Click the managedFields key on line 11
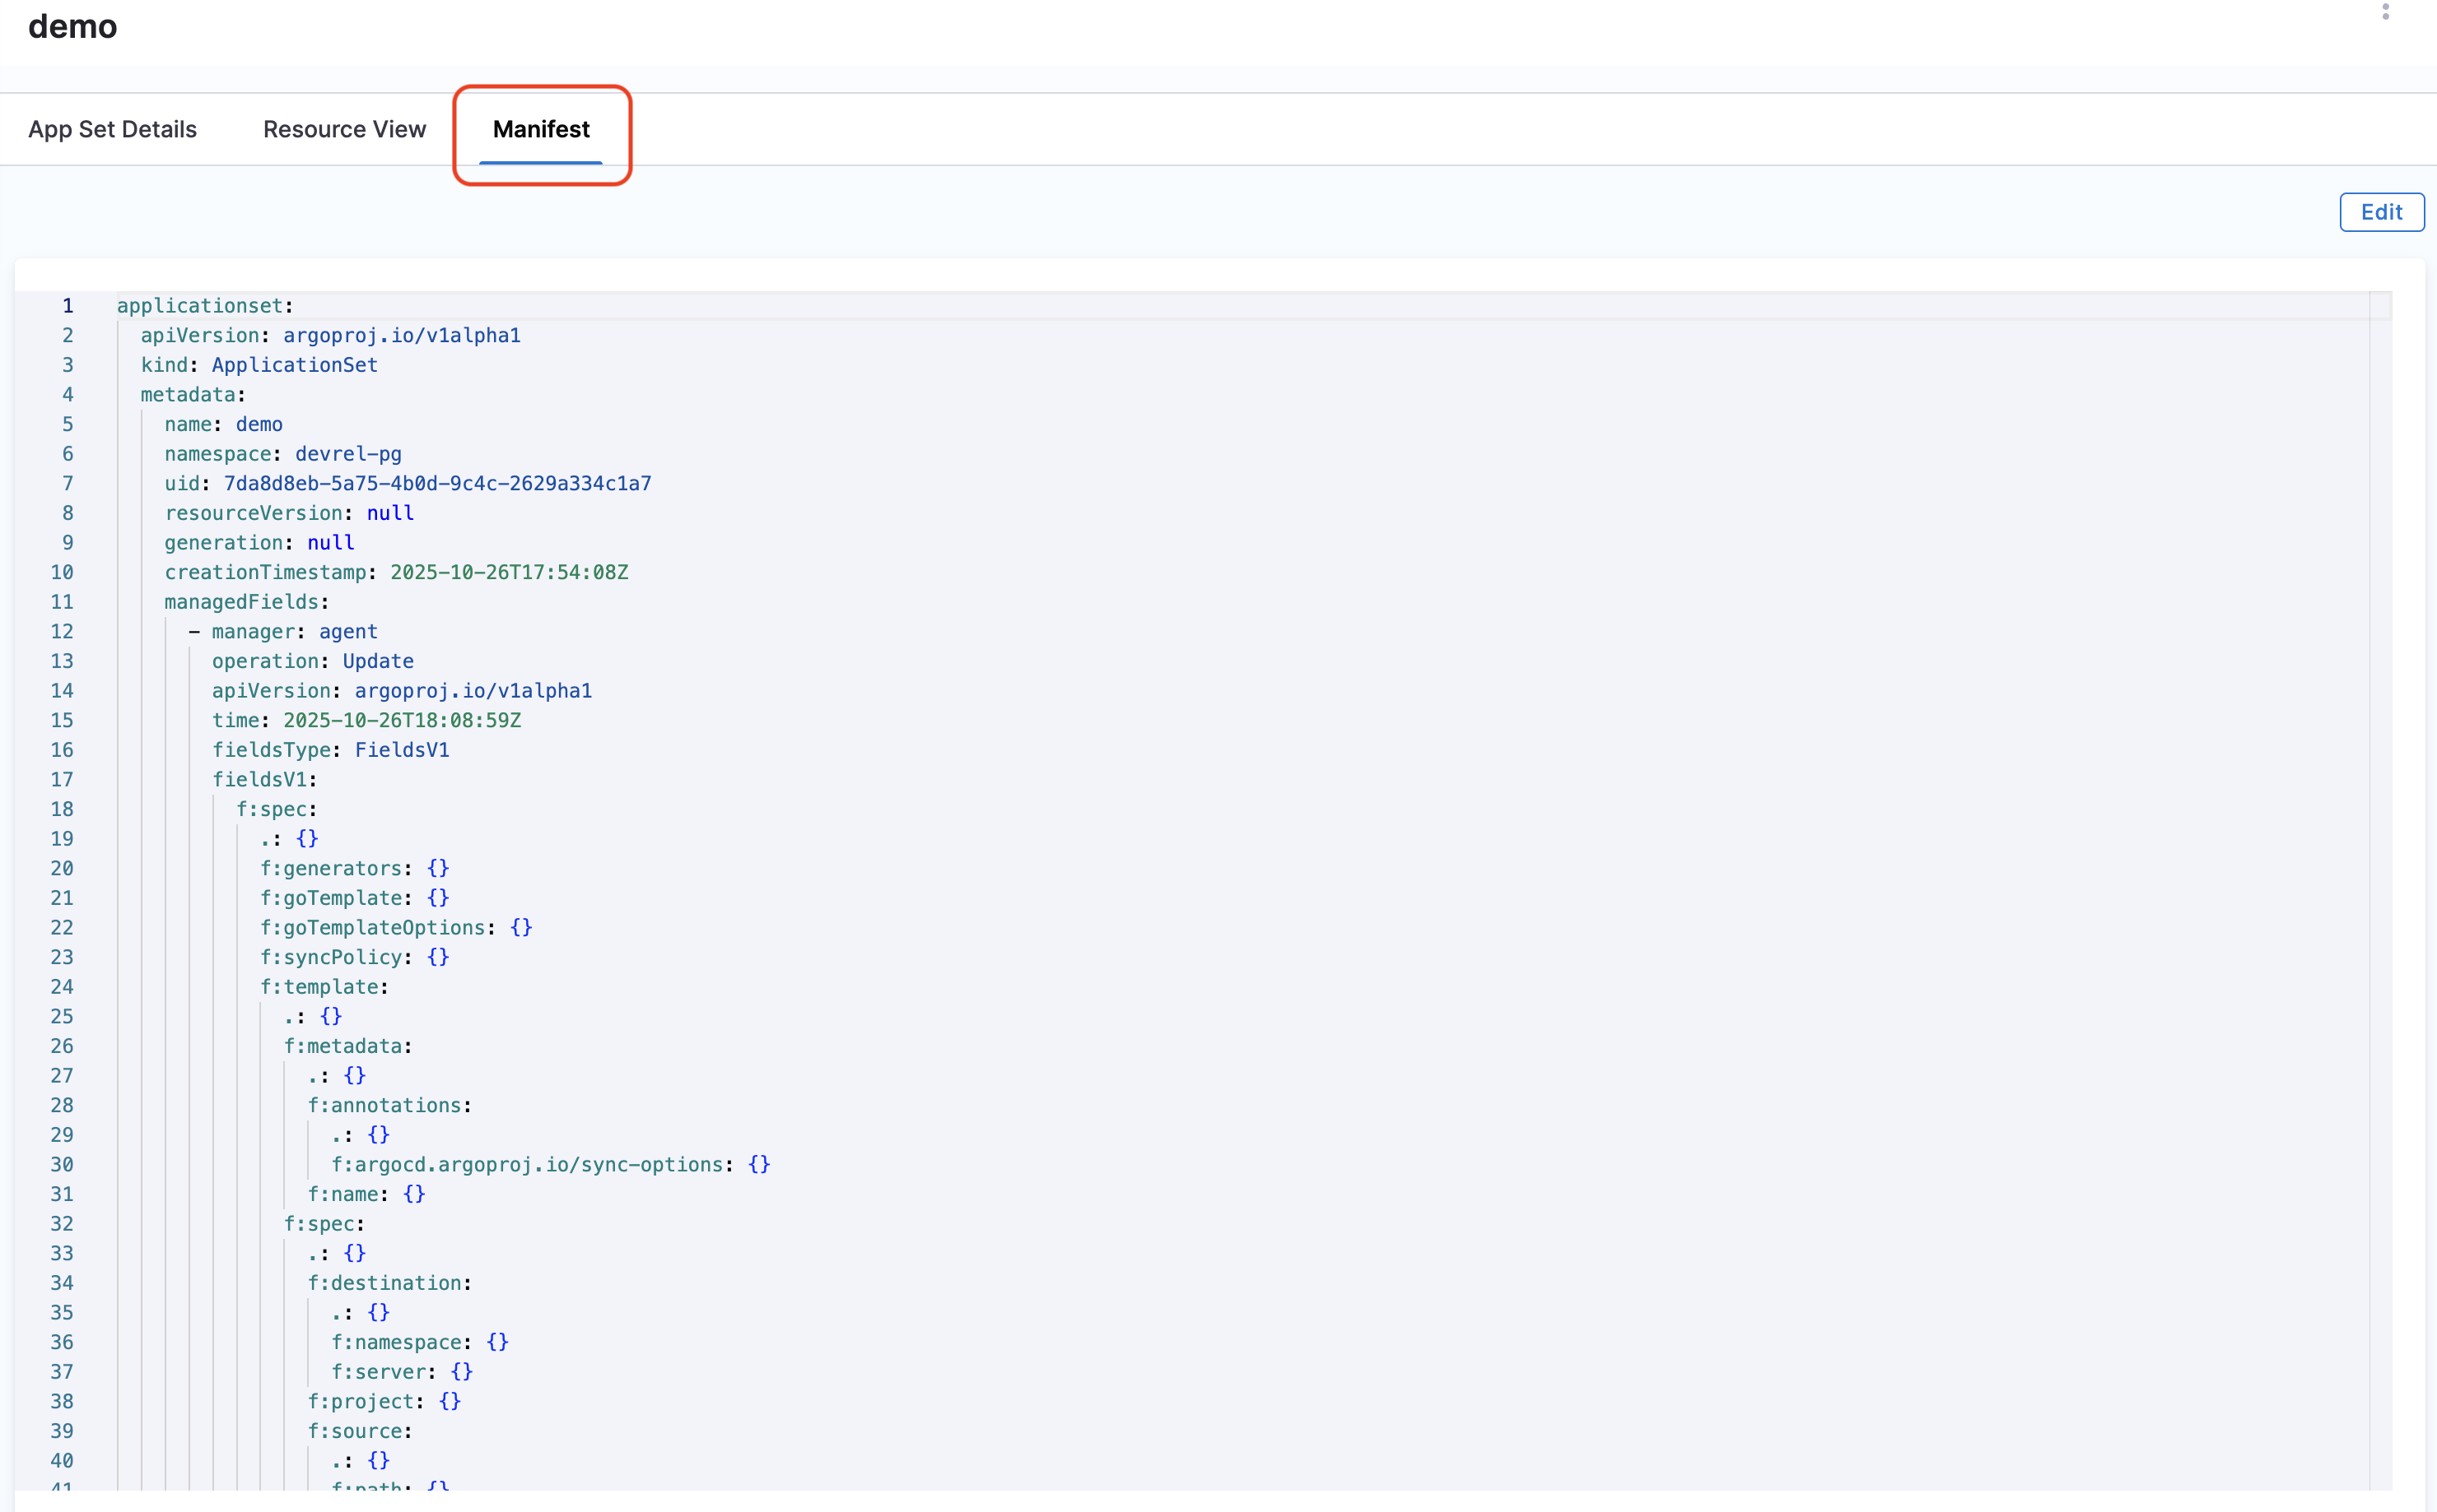The height and width of the screenshot is (1512, 2437). coord(241,602)
